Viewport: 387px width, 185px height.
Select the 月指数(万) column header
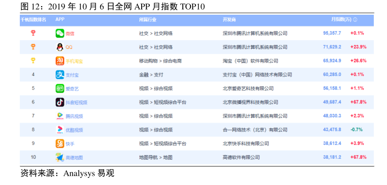341,20
